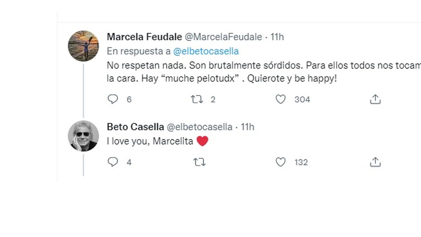Reply to Marcela Feudale's tweet
The image size is (421, 237).
tap(113, 99)
